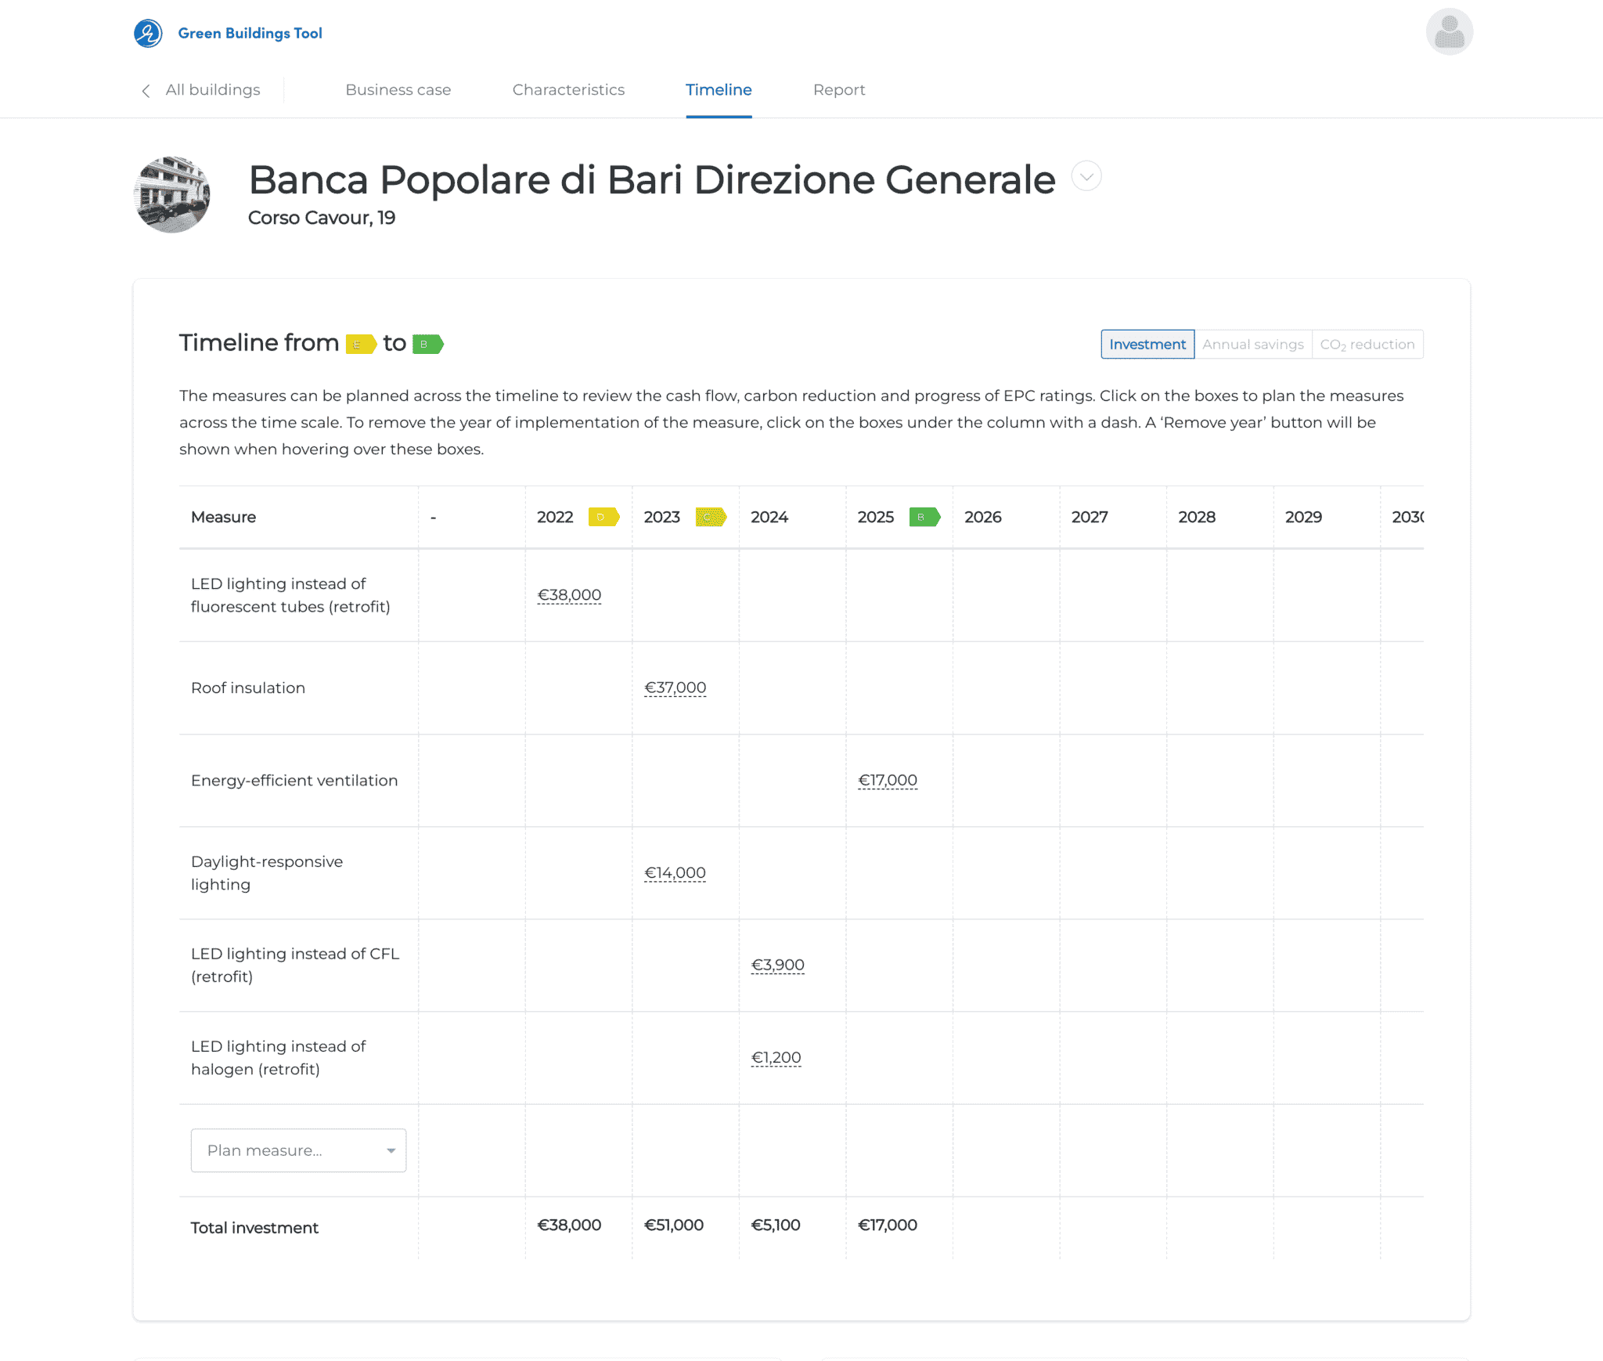Screen dimensions: 1603x1361
Task: Click the green B rating badge in the timeline heading
Action: (427, 343)
